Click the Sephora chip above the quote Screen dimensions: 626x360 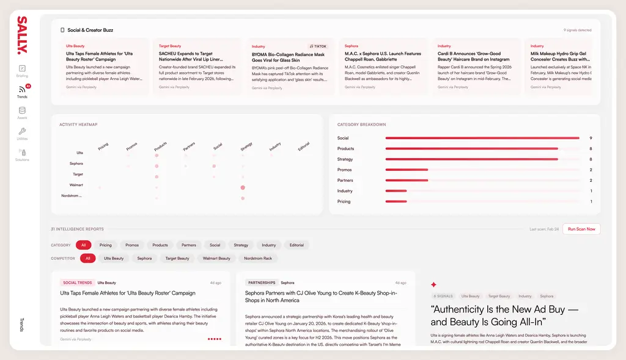click(547, 296)
